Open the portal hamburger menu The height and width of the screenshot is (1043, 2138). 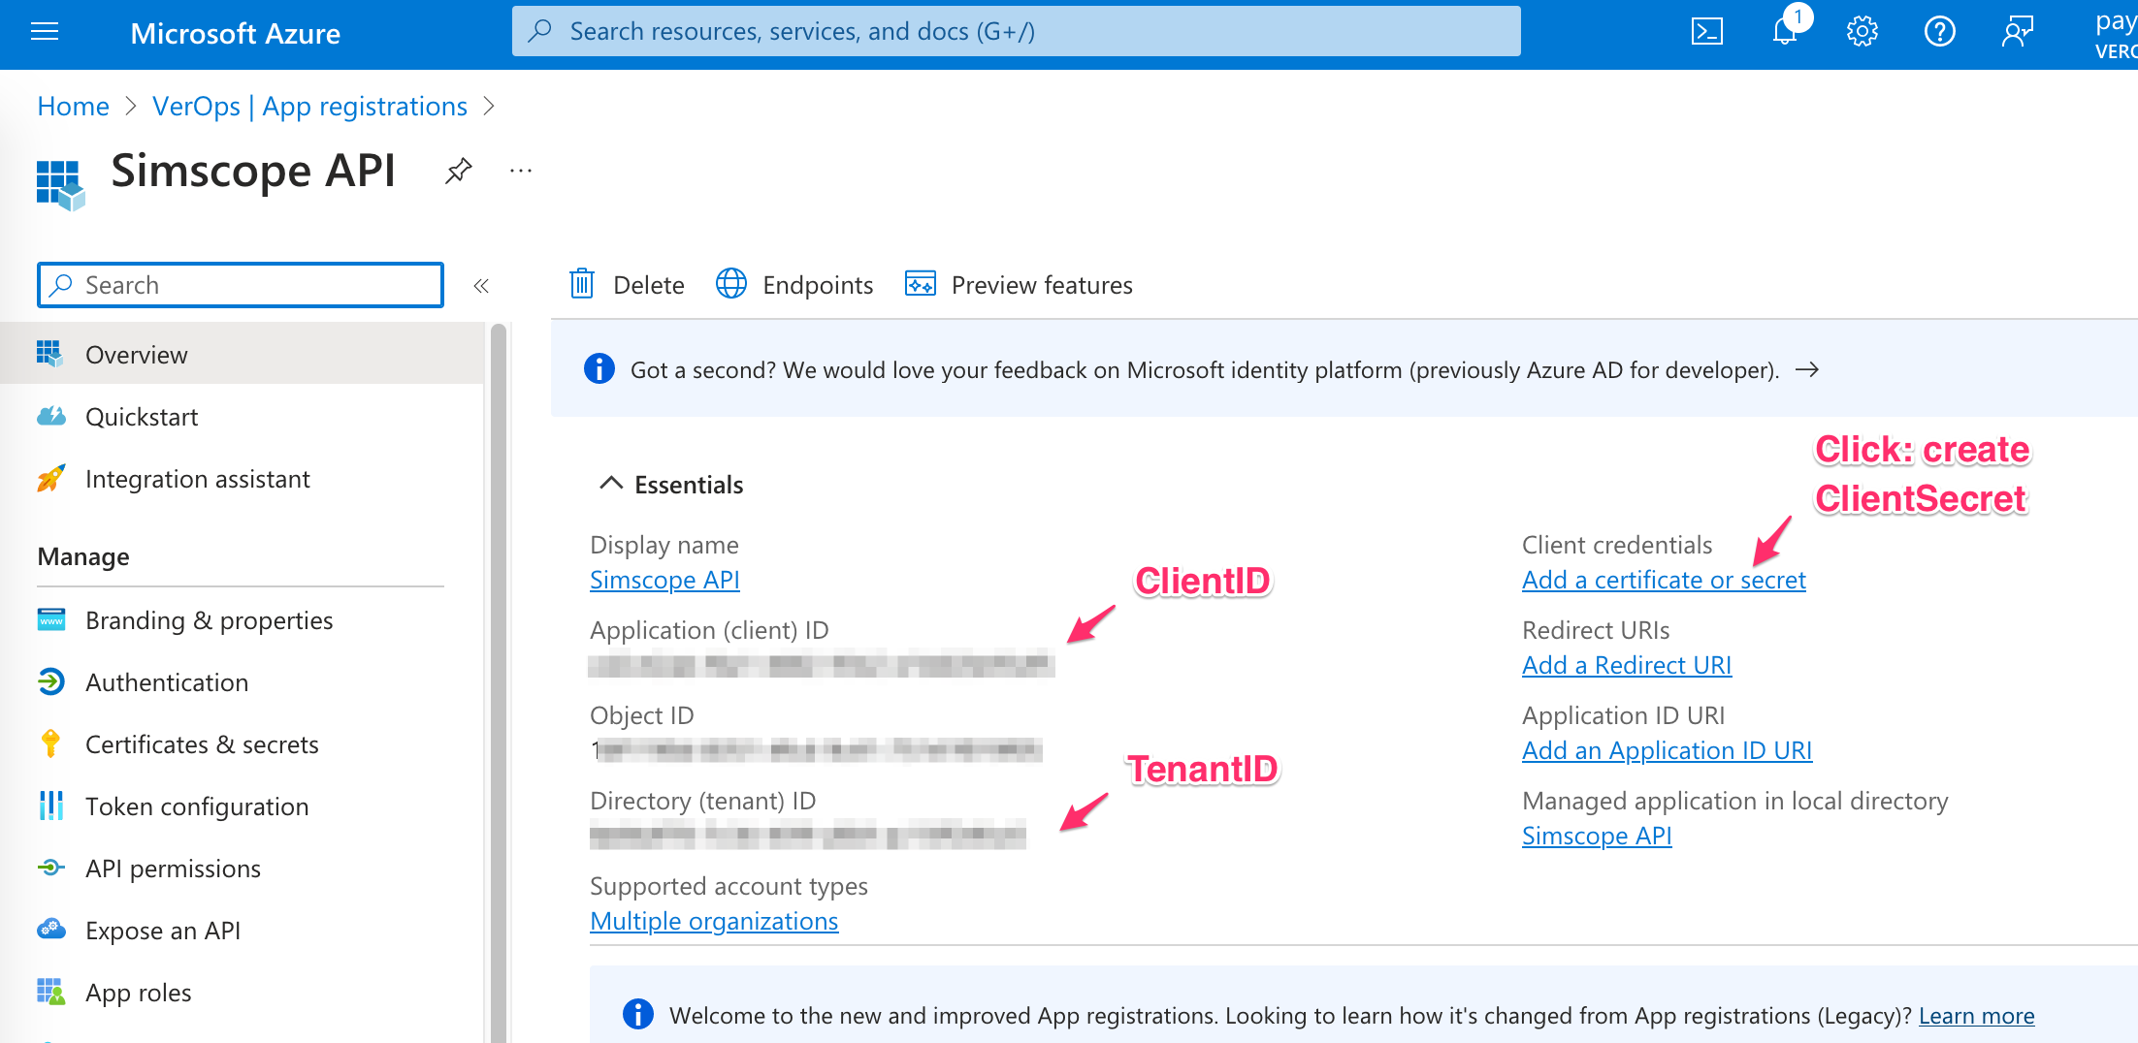pos(45,32)
